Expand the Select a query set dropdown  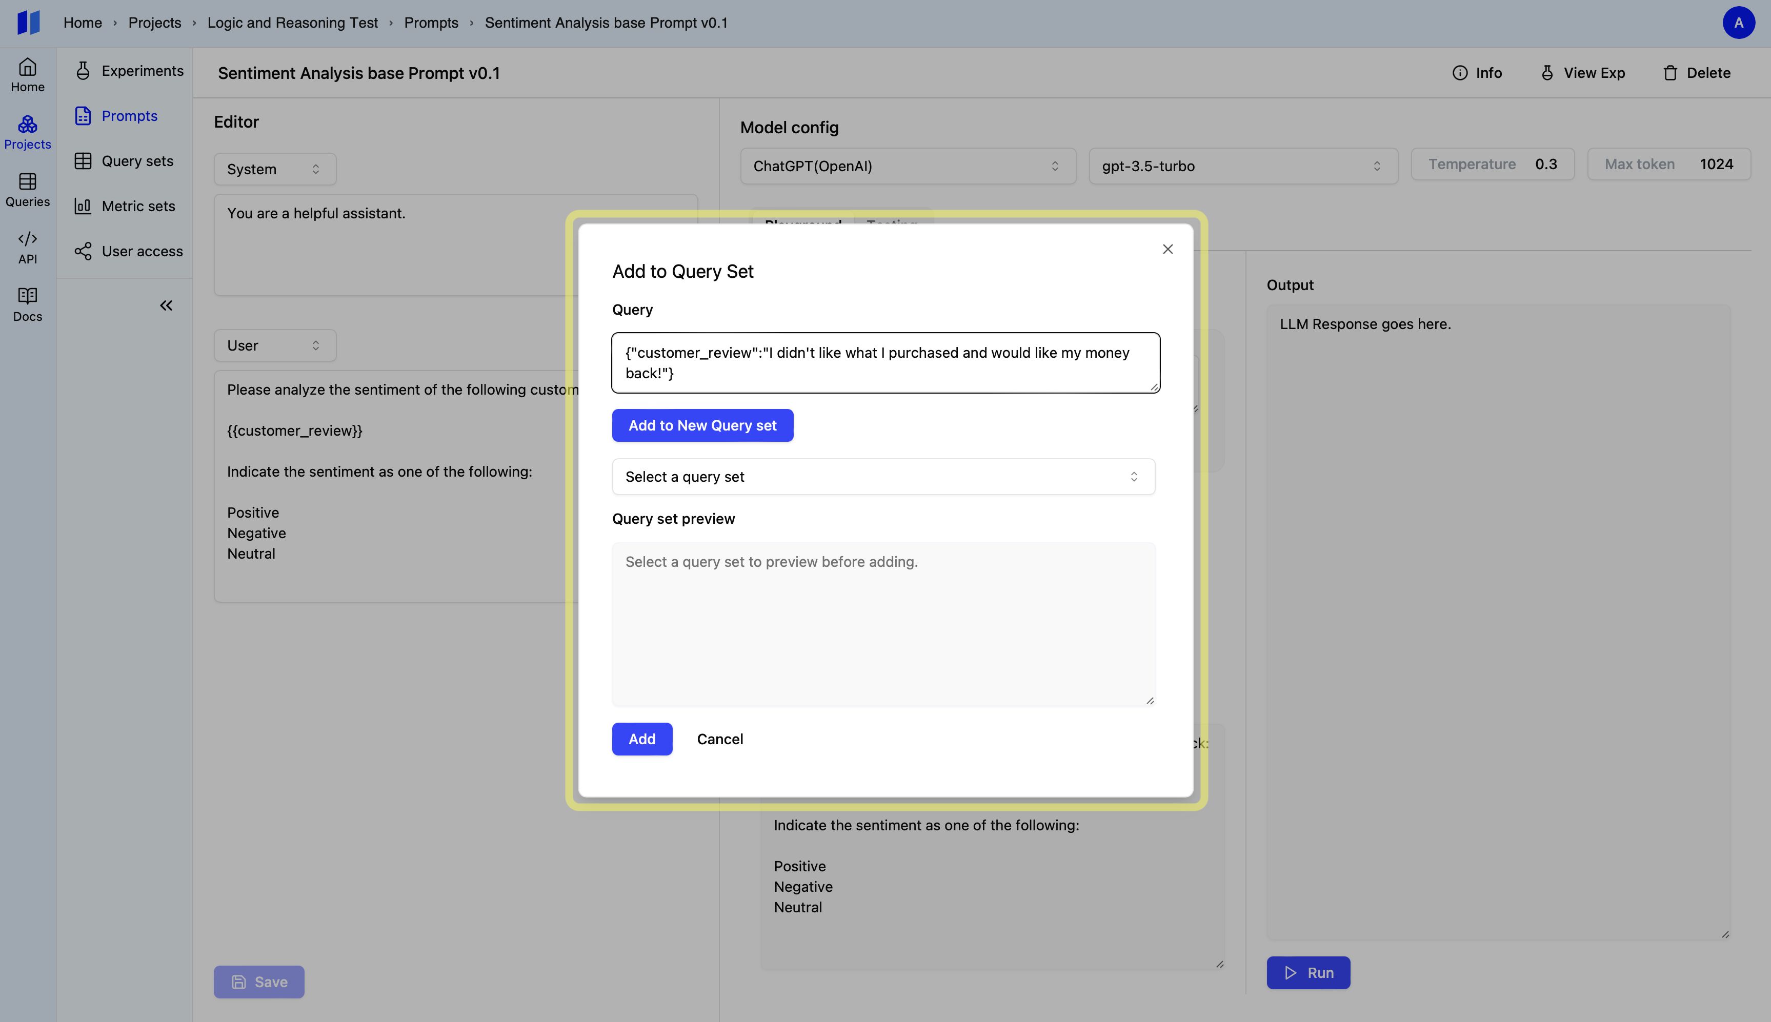pos(883,477)
